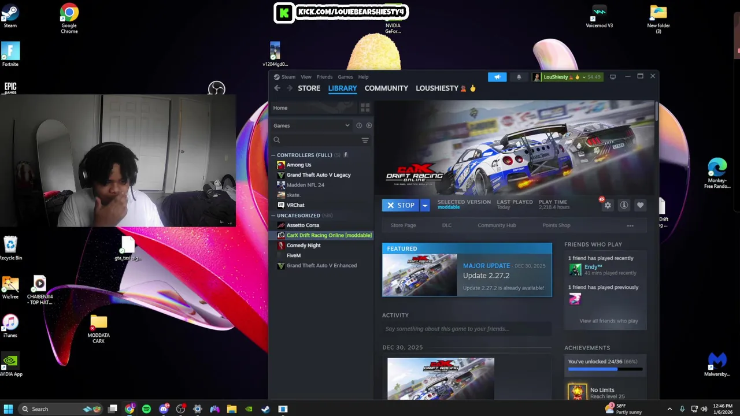
Task: Open the Games menu
Action: click(345, 77)
